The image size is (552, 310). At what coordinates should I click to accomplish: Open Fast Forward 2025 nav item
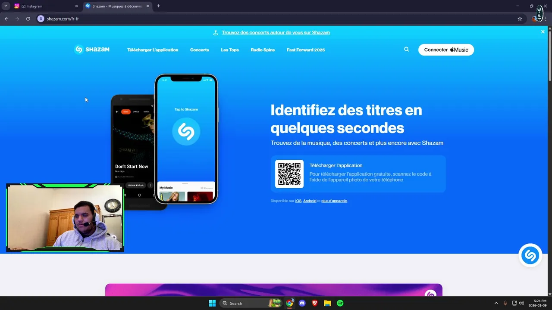[306, 50]
